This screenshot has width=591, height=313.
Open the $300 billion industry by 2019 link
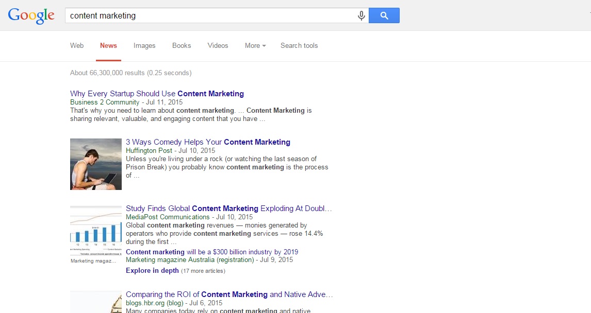[212, 252]
